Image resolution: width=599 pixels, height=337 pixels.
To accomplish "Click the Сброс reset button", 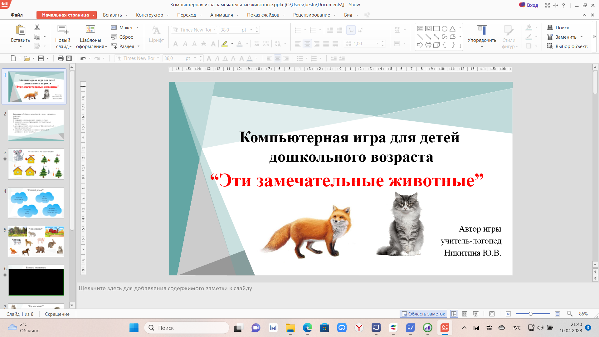I will coord(122,37).
